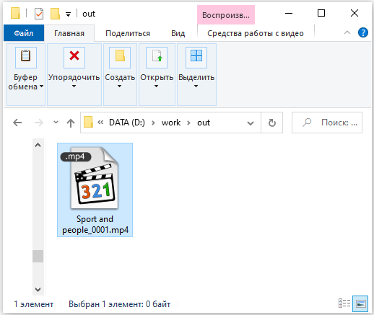Expand the Открыть dropdown arrow
The width and height of the screenshot is (374, 315).
(157, 86)
